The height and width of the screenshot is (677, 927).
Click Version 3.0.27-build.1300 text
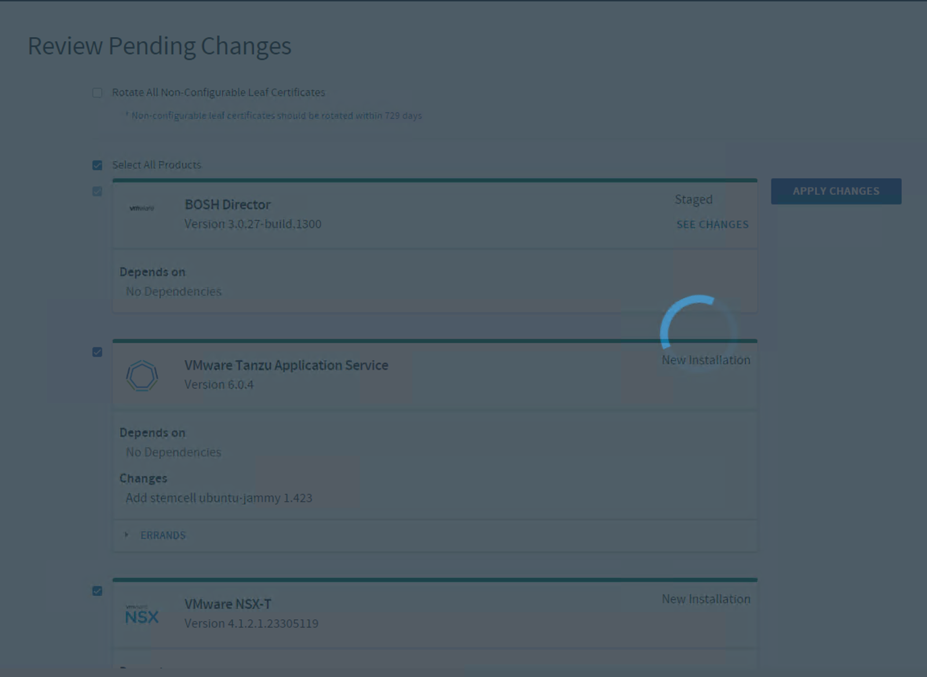253,224
